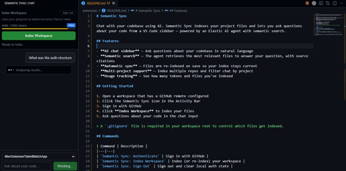Viewport: 346px width, 171px height.
Task: Click the **Automatic sync** line
Action: tap(177, 66)
